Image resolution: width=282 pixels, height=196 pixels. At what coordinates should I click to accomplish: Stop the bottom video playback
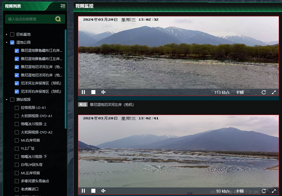click(x=93, y=191)
